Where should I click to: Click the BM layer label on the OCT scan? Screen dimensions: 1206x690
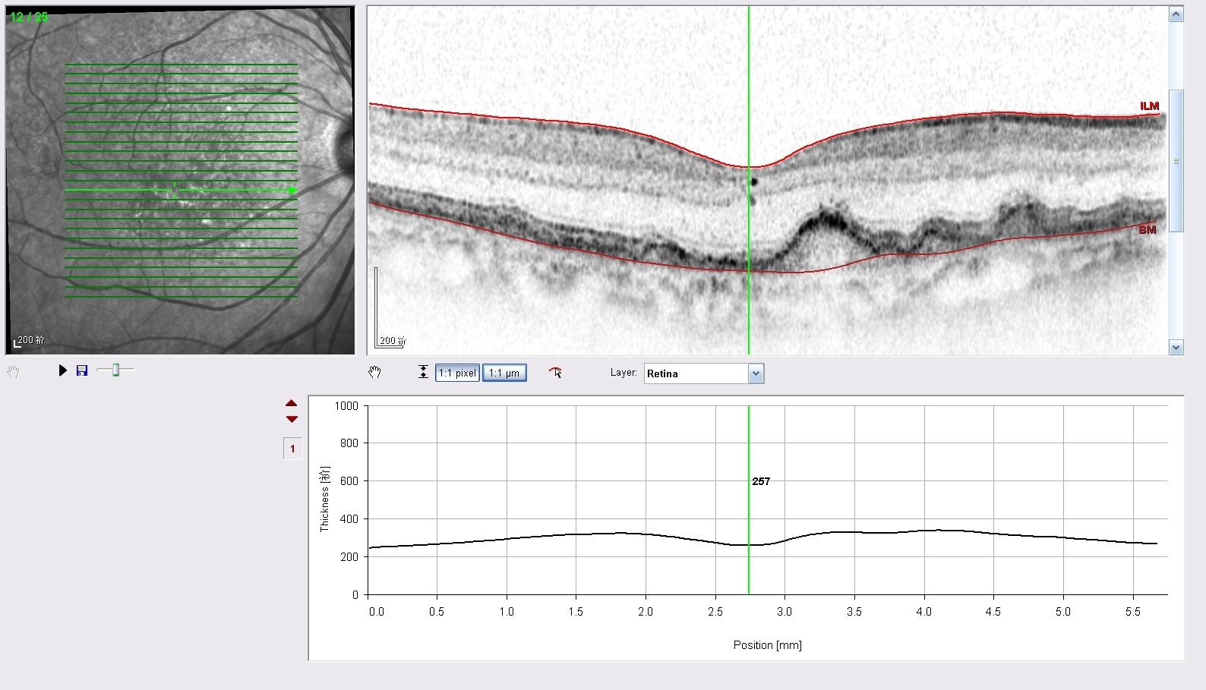pos(1148,229)
